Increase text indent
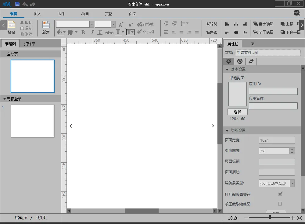 pos(174,24)
